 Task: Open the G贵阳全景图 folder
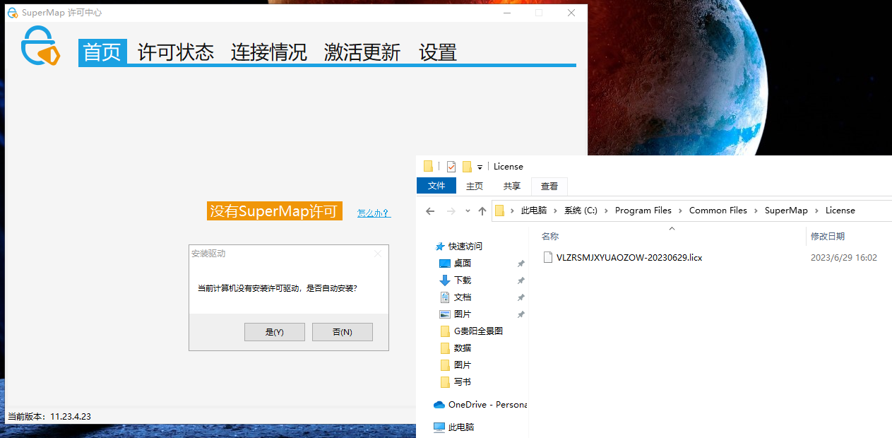(x=479, y=331)
